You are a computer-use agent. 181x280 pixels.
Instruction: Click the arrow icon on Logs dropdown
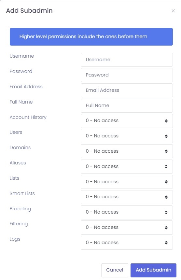tap(166, 243)
